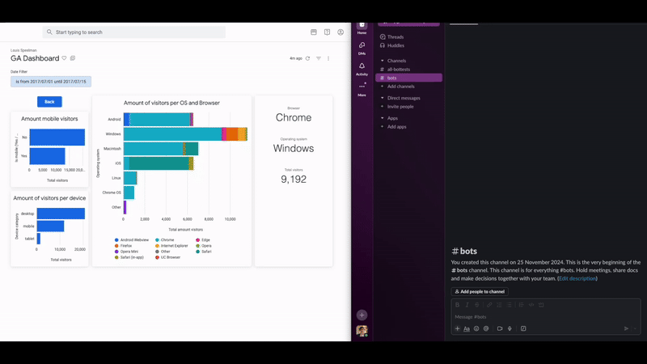Record a video clip from composer
The width and height of the screenshot is (647, 364).
(500, 328)
